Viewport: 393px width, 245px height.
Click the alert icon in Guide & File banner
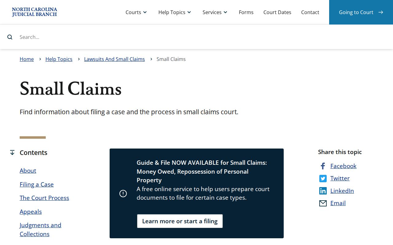pyautogui.click(x=123, y=194)
